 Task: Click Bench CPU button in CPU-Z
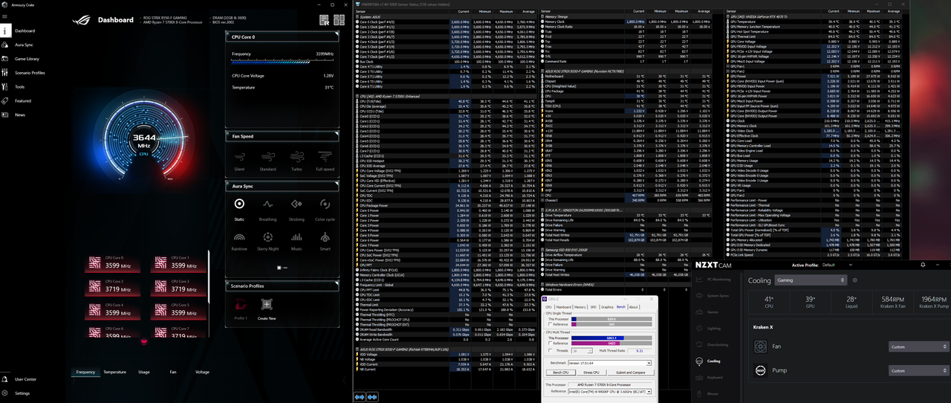(559, 372)
